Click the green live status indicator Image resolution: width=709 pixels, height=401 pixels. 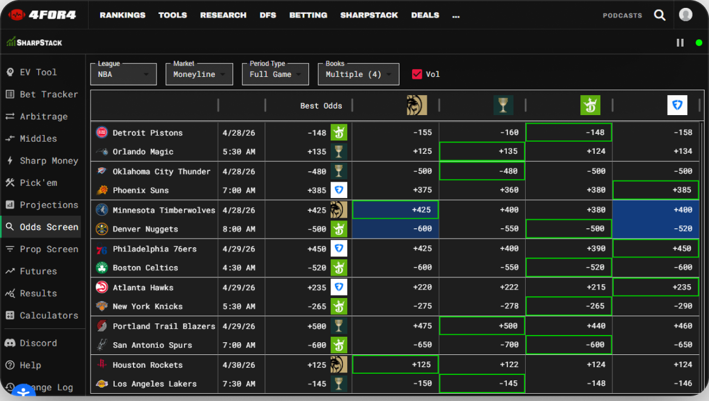[699, 43]
